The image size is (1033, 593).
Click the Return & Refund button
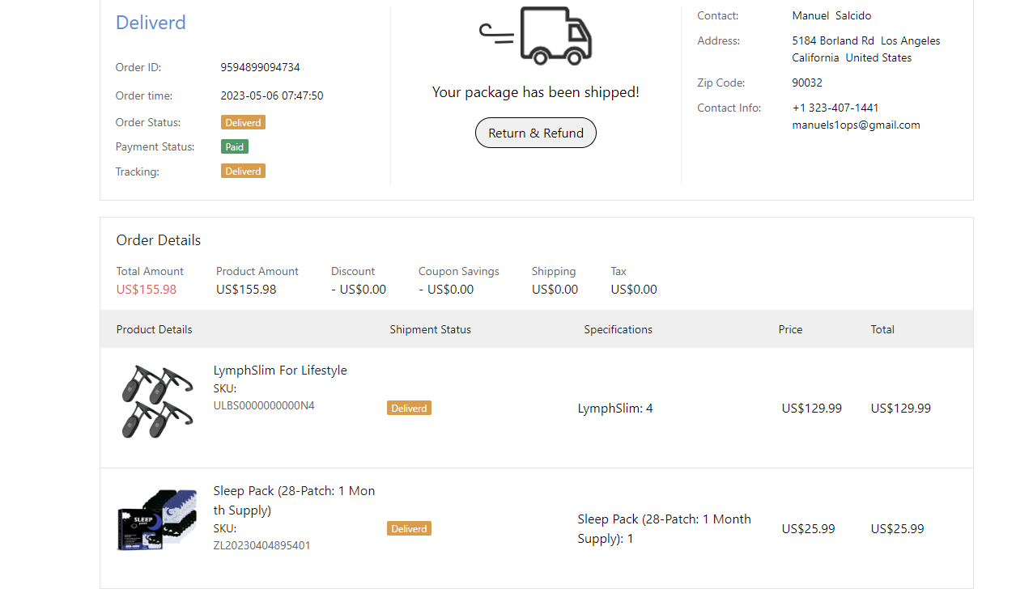click(535, 133)
